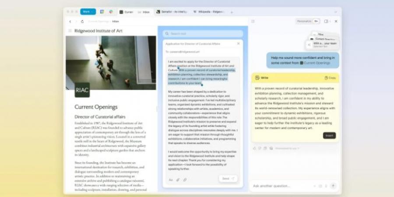This screenshot has height=197, width=394.
Task: Click the highlighted sentence in the draft
Action: tap(202, 77)
